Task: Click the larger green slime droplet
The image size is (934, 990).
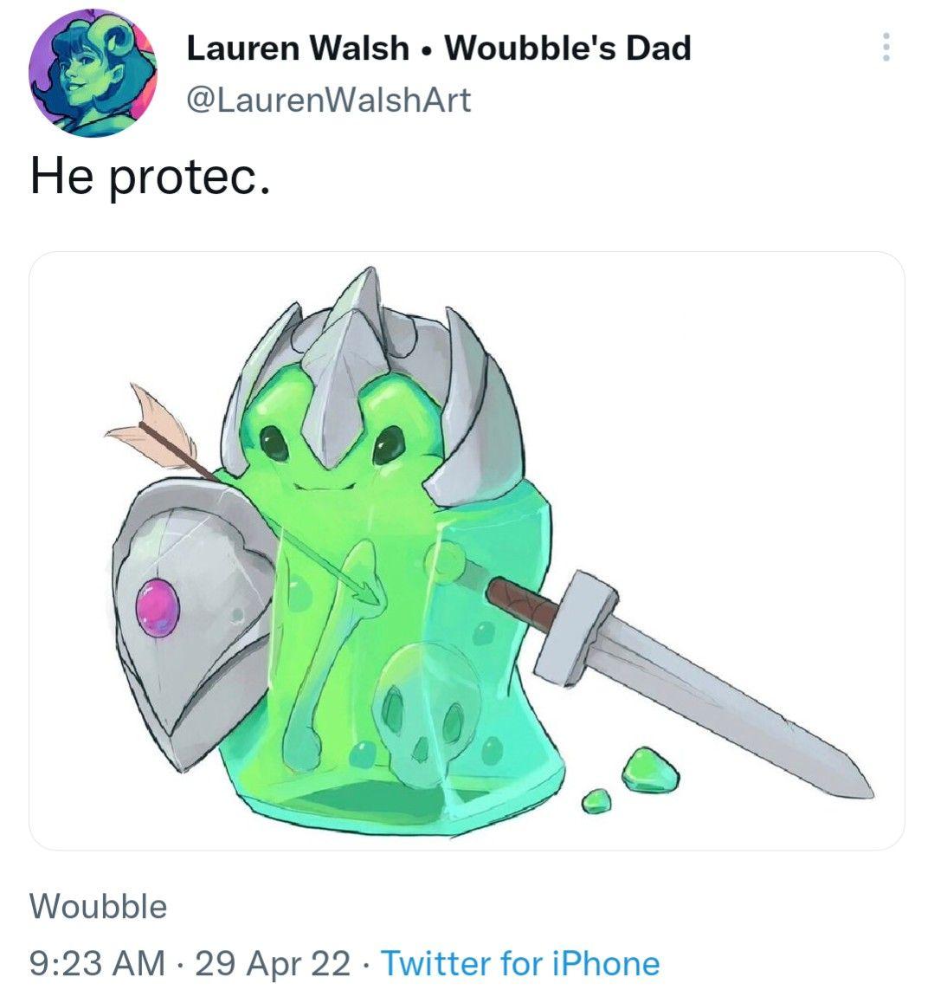Action: tap(650, 770)
